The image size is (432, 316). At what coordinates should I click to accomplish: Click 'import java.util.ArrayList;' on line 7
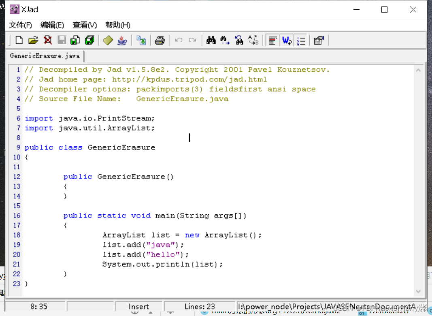[90, 128]
